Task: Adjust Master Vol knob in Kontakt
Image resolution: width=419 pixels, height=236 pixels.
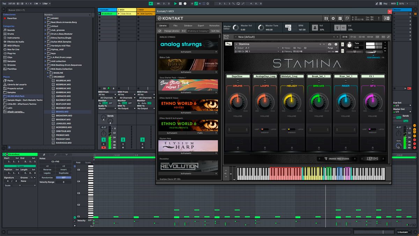Action: point(236,28)
